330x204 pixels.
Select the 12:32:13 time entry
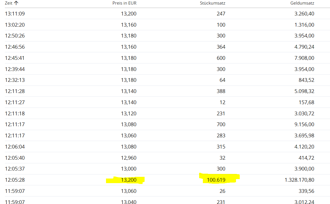pos(15,80)
